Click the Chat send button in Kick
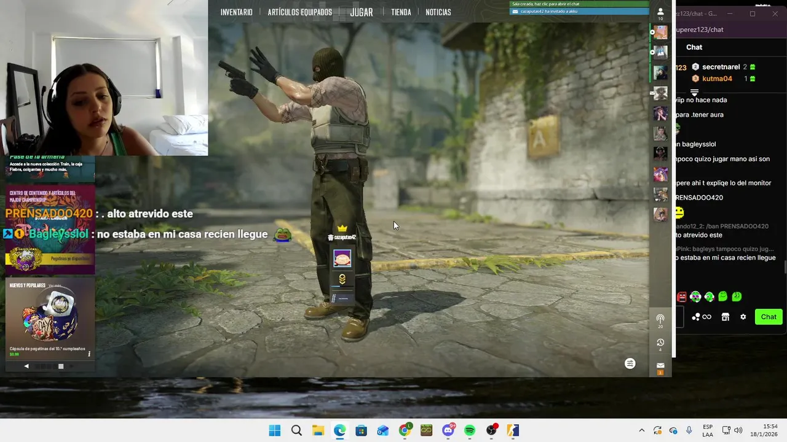 769,317
